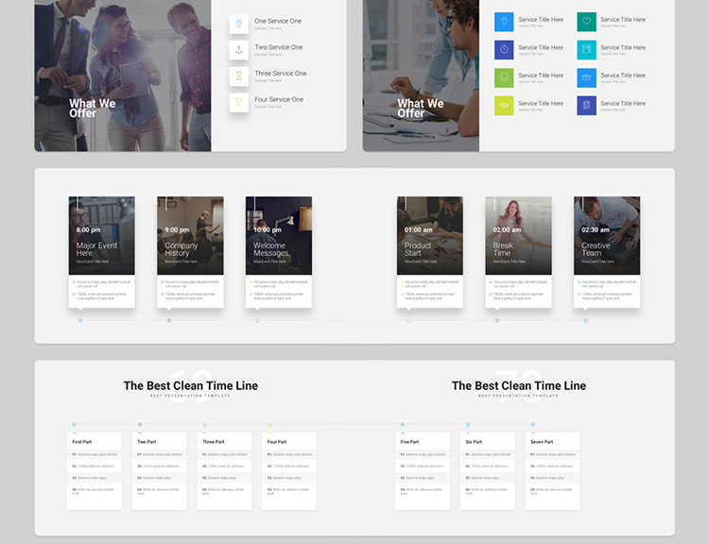
Task: Click the green inbox icon tile
Action: click(x=504, y=77)
